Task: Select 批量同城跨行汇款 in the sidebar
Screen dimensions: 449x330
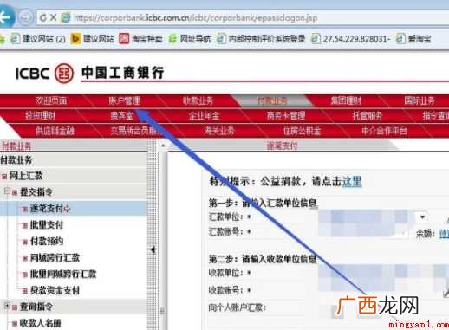Action: click(63, 274)
